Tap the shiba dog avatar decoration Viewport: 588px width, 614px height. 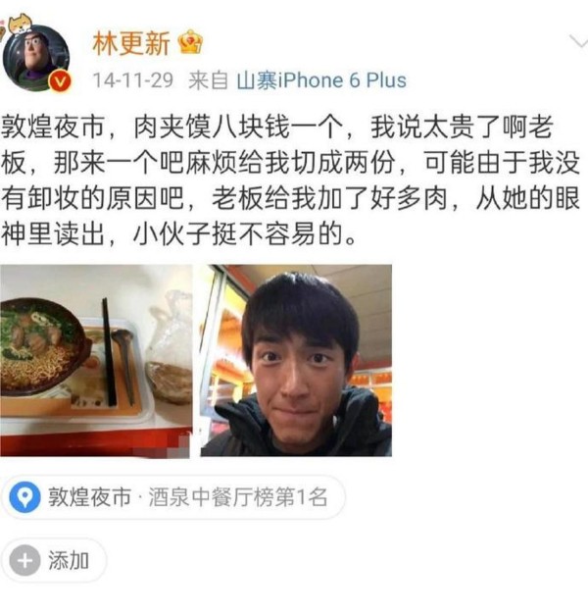tap(21, 25)
